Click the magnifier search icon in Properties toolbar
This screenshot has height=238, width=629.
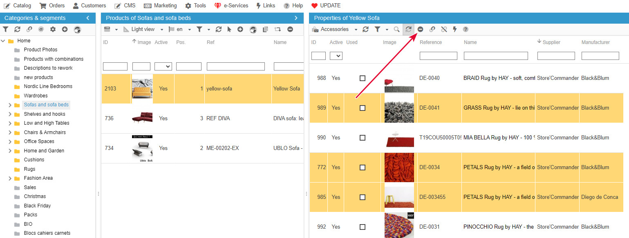pos(396,29)
